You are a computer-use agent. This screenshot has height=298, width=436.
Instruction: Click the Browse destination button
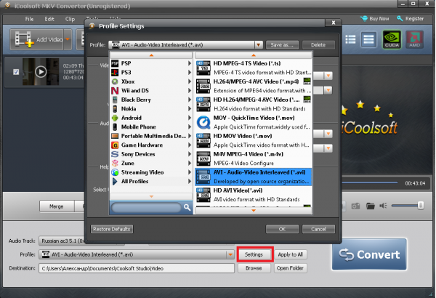click(254, 268)
